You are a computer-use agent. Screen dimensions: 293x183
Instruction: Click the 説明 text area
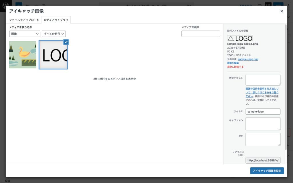coord(263,139)
